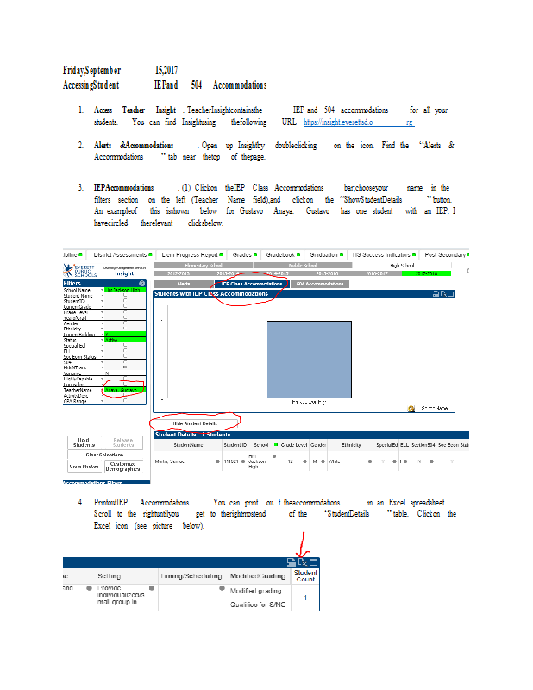
Task: Click the Hold Students button
Action: coord(84,442)
